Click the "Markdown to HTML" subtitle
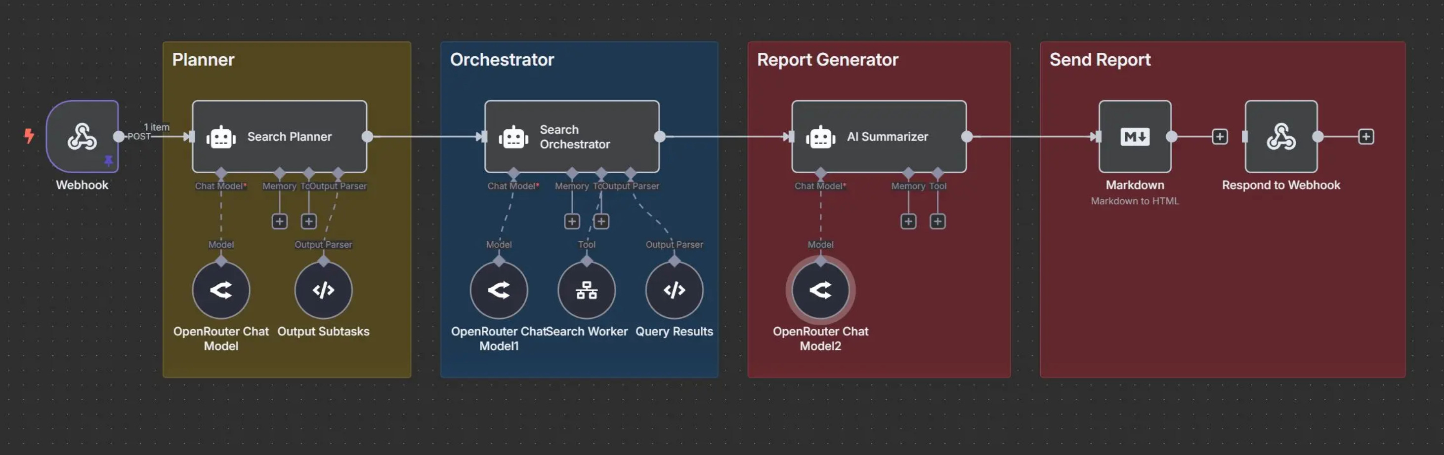The image size is (1444, 455). click(x=1135, y=201)
